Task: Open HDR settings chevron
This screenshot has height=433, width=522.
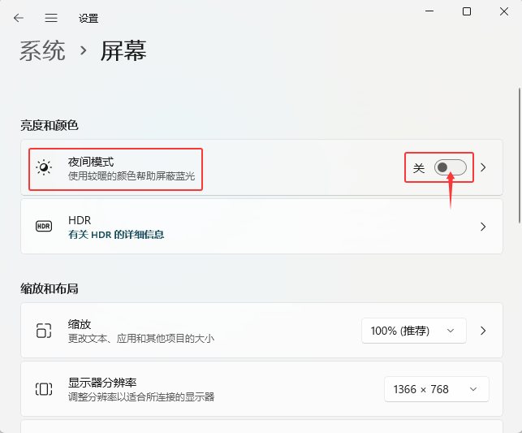Action: (483, 227)
